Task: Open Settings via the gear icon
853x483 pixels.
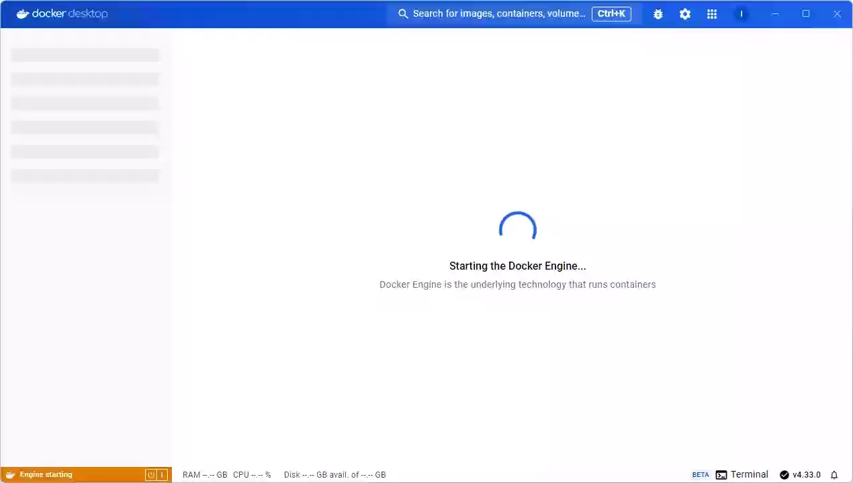Action: pyautogui.click(x=684, y=14)
